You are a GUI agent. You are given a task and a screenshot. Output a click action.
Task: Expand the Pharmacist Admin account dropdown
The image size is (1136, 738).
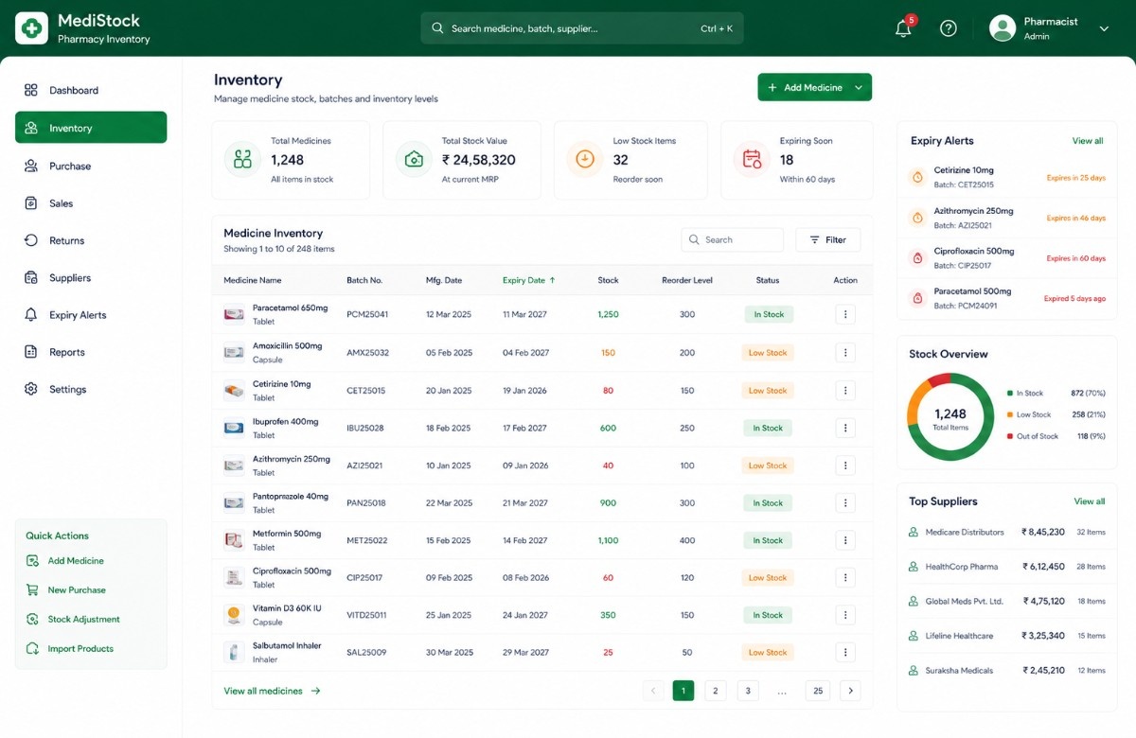[1104, 28]
